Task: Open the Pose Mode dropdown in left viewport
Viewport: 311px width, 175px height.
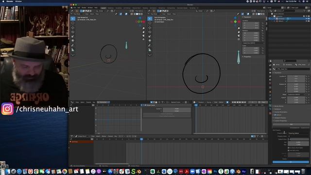Action: pos(77,14)
